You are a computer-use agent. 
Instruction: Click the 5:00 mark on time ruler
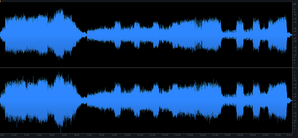[64, 135]
